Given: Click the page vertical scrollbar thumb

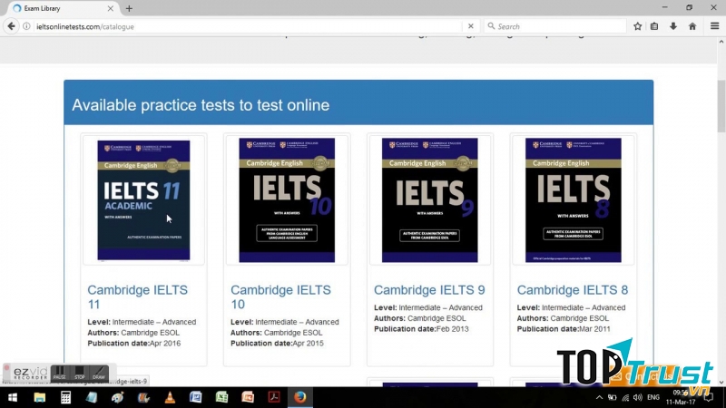Looking at the screenshot, I should coord(721,106).
